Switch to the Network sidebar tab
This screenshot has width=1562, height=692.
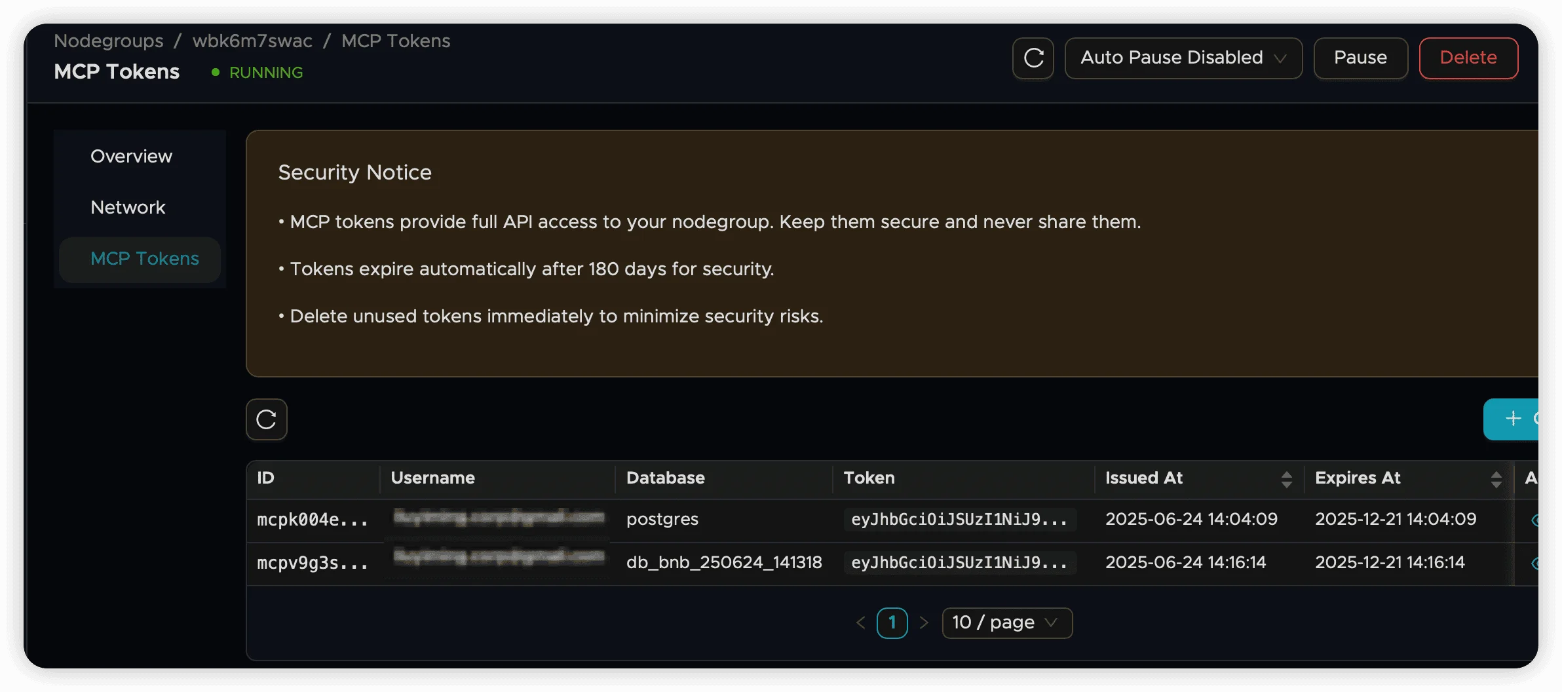pyautogui.click(x=128, y=208)
